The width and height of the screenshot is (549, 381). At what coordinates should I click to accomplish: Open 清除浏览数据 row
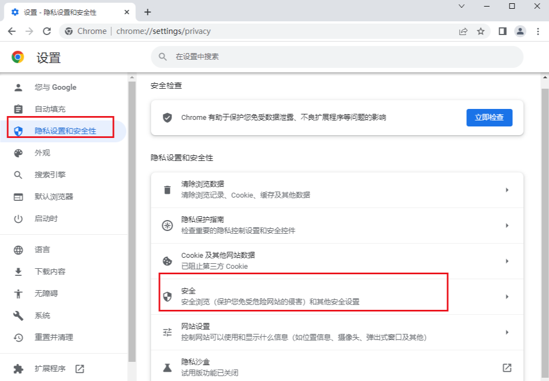(x=337, y=190)
